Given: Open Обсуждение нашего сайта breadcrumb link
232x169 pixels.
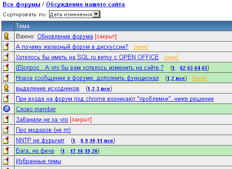Looking at the screenshot, I should click(x=85, y=4).
